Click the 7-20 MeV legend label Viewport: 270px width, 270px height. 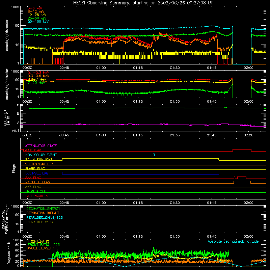(36, 83)
